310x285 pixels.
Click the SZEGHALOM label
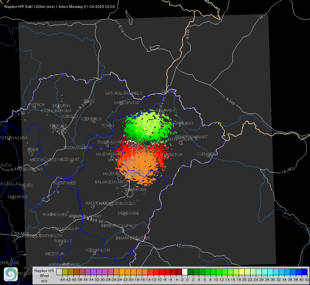[98, 250]
